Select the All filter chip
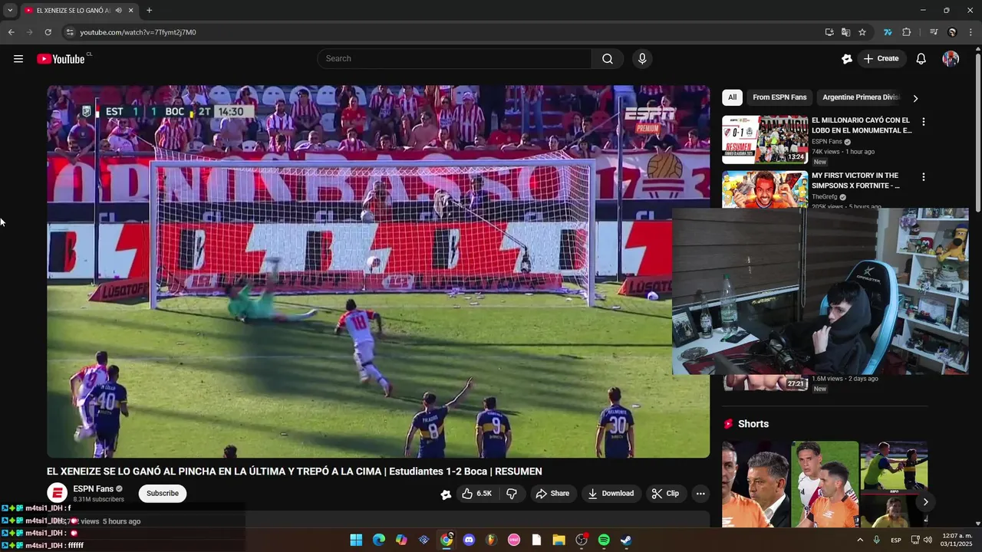This screenshot has height=552, width=982. (x=732, y=97)
